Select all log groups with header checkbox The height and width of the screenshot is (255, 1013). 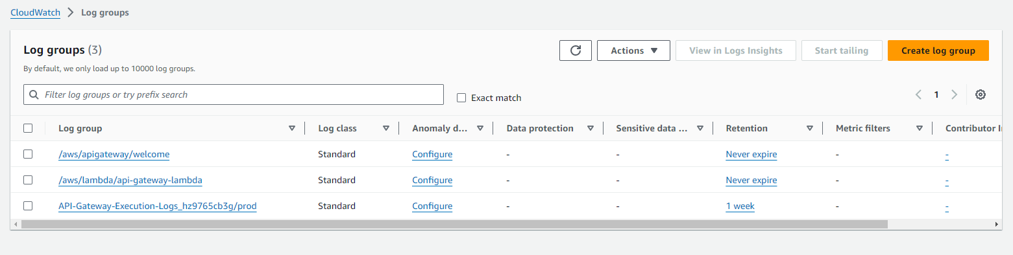click(28, 128)
